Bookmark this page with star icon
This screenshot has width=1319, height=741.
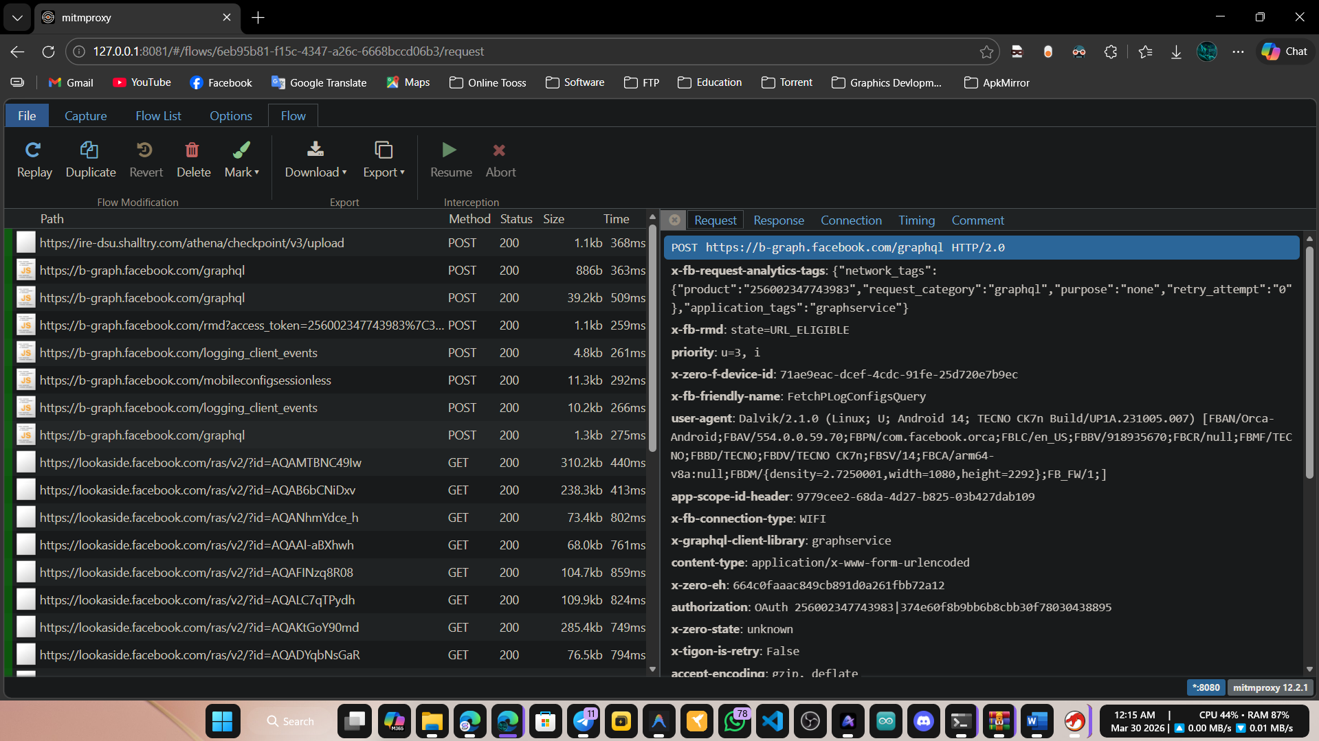coord(986,52)
